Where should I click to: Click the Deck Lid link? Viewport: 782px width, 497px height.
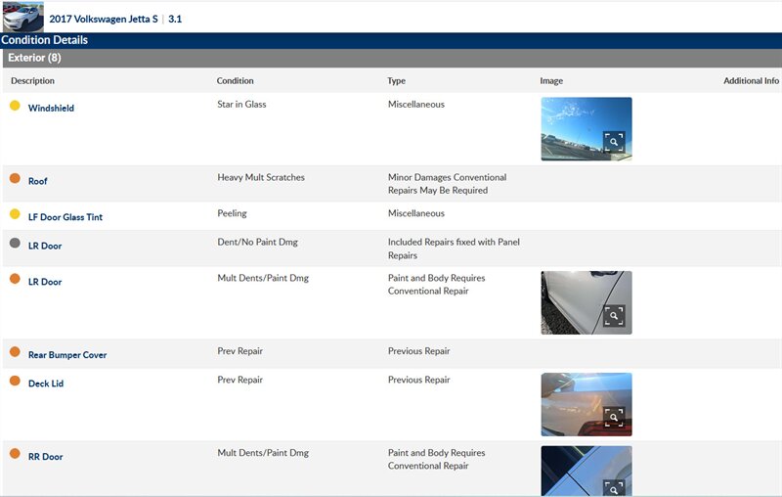[x=46, y=384]
